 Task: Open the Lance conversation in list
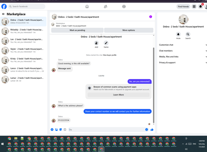tap(24, 70)
